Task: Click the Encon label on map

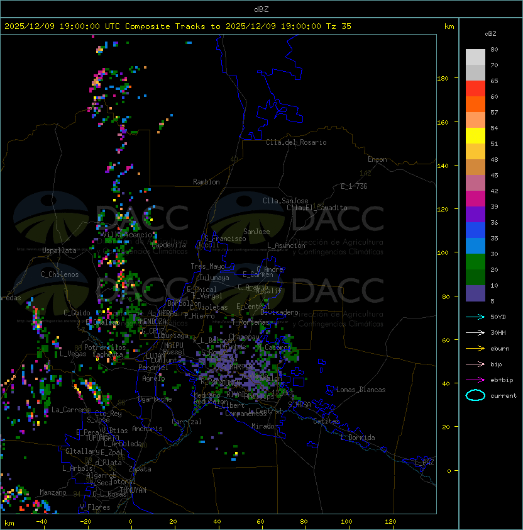Action: [x=377, y=159]
